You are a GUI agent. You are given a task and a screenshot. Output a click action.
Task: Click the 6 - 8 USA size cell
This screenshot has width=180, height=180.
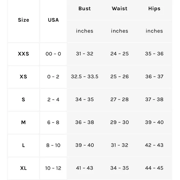53,123
